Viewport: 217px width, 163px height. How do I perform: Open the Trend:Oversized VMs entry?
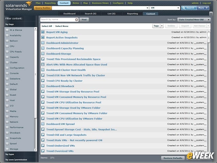60,151
